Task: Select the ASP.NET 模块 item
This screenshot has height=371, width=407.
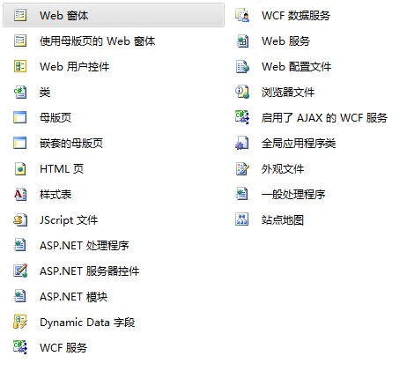Action: [74, 297]
